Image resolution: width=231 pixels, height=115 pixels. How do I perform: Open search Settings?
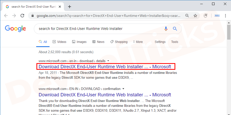coord(160,42)
